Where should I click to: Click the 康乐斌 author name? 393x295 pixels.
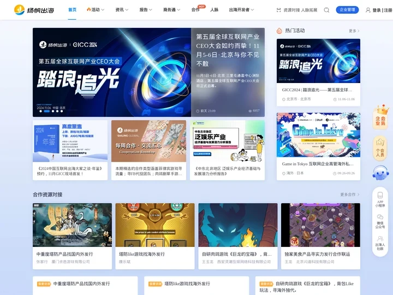click(x=124, y=262)
